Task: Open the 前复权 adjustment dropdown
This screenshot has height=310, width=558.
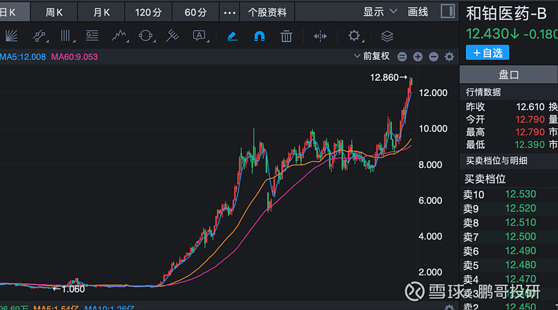Action: click(x=372, y=56)
